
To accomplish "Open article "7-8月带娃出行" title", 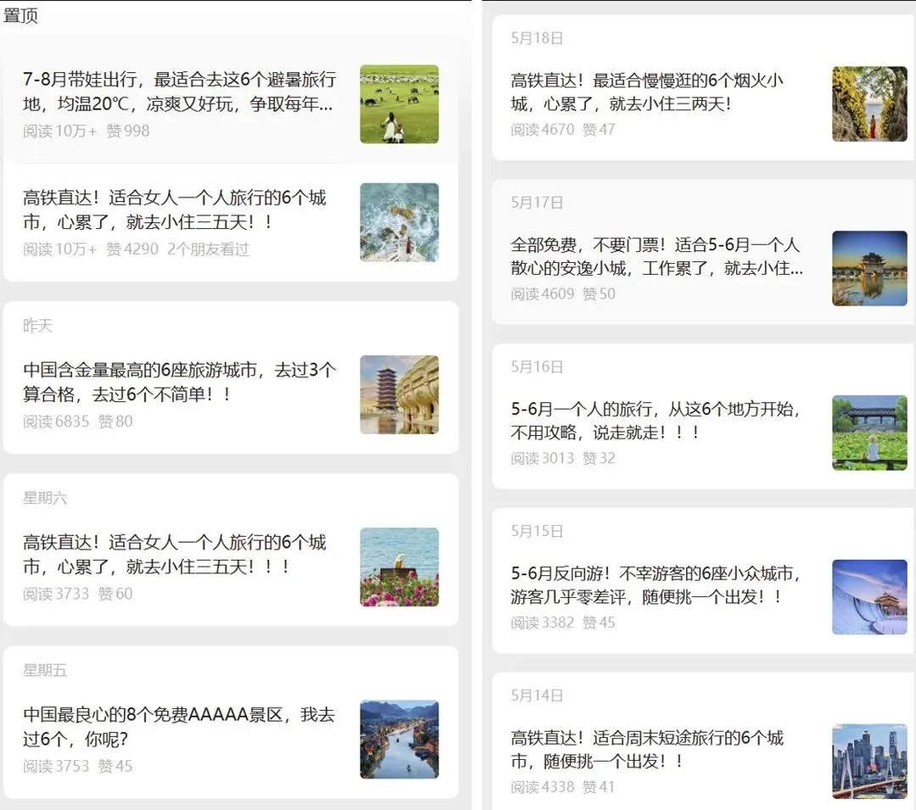I will [x=178, y=92].
